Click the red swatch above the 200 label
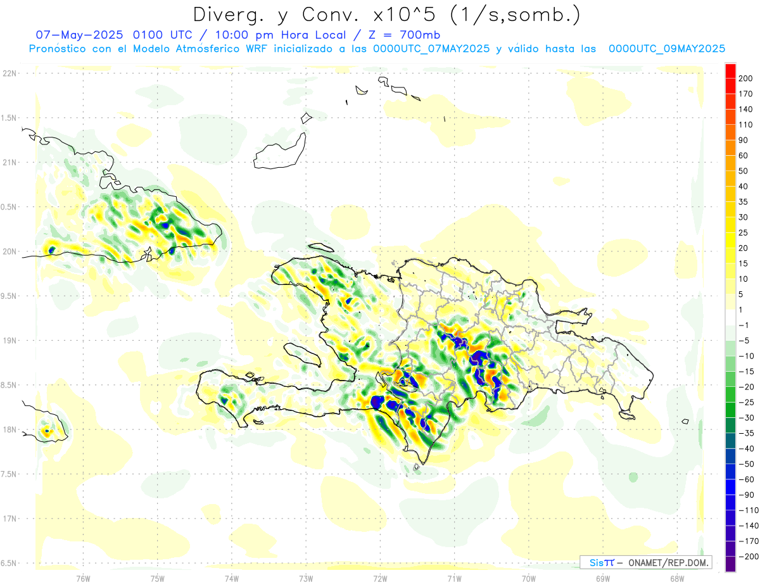The image size is (760, 587). [x=730, y=71]
